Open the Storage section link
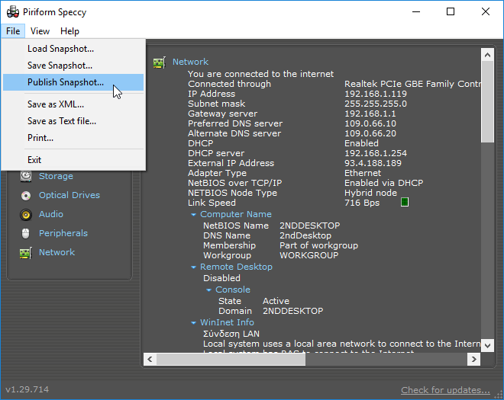 (x=56, y=176)
